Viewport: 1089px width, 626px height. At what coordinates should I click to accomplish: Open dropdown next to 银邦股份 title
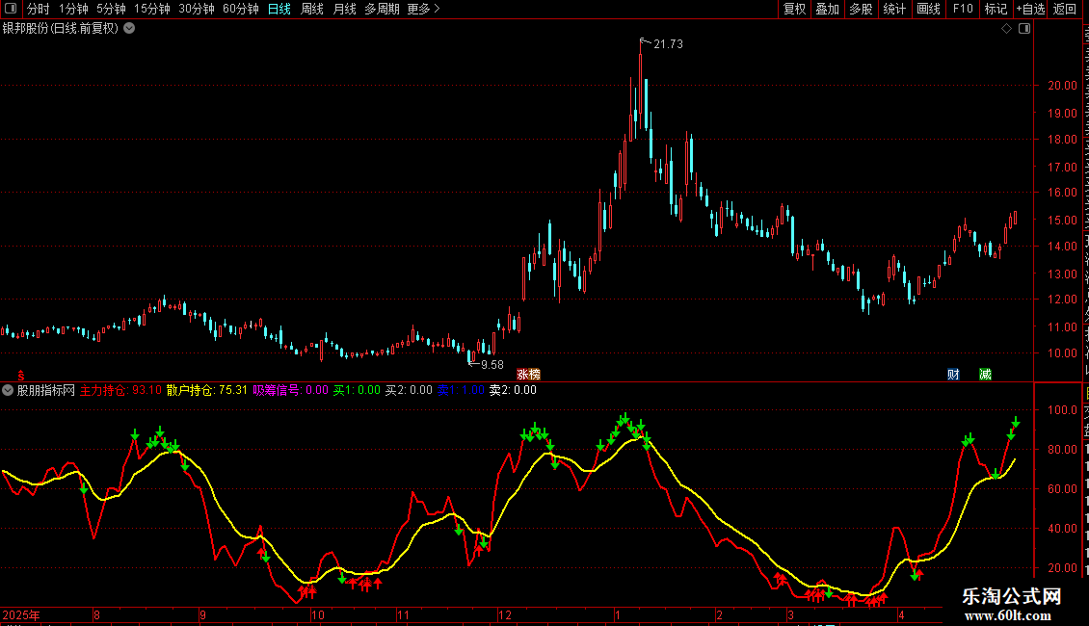(129, 29)
